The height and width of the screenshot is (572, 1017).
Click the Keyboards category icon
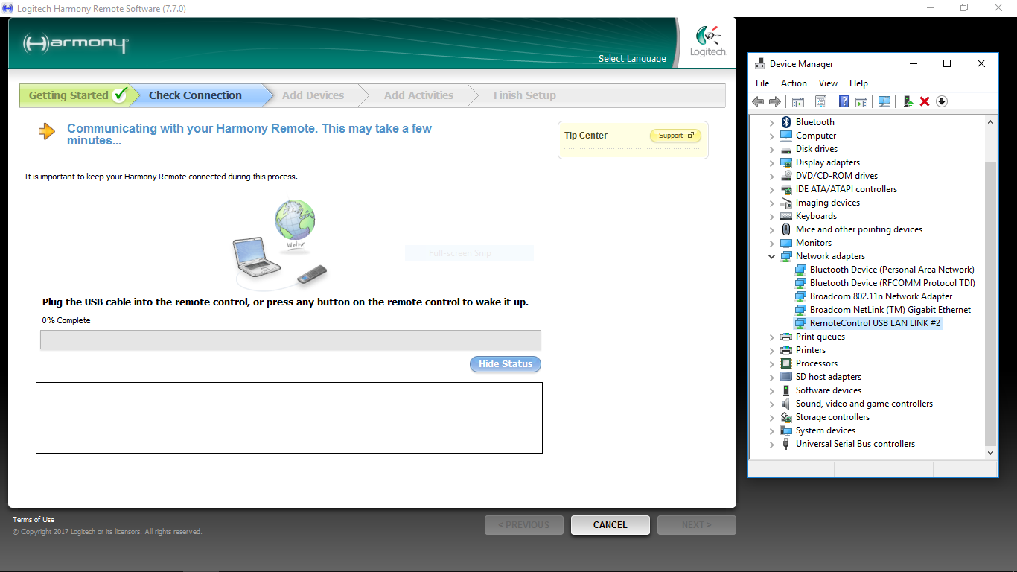[785, 216]
